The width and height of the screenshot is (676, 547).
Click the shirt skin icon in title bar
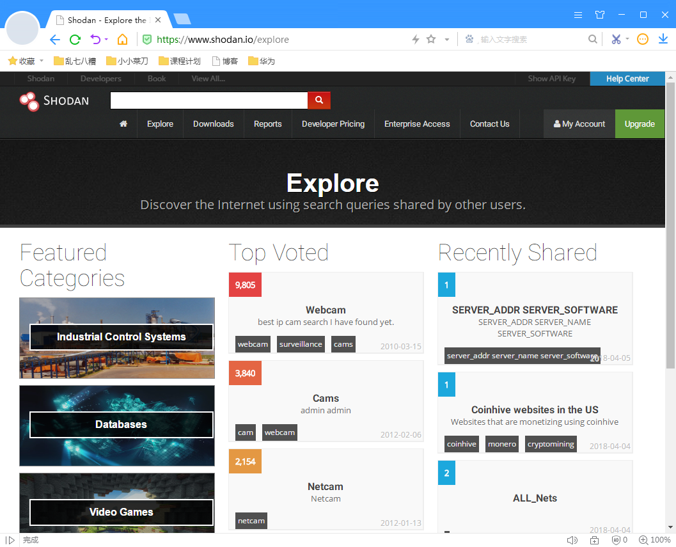[600, 15]
